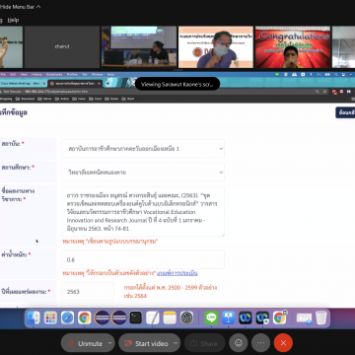This screenshot has width=355, height=355.
Task: Open Notes app in the dock
Action: point(170,318)
